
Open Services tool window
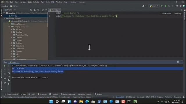[x=99, y=94]
